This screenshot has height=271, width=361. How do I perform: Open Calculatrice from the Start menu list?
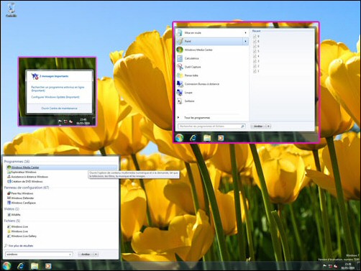pyautogui.click(x=212, y=58)
